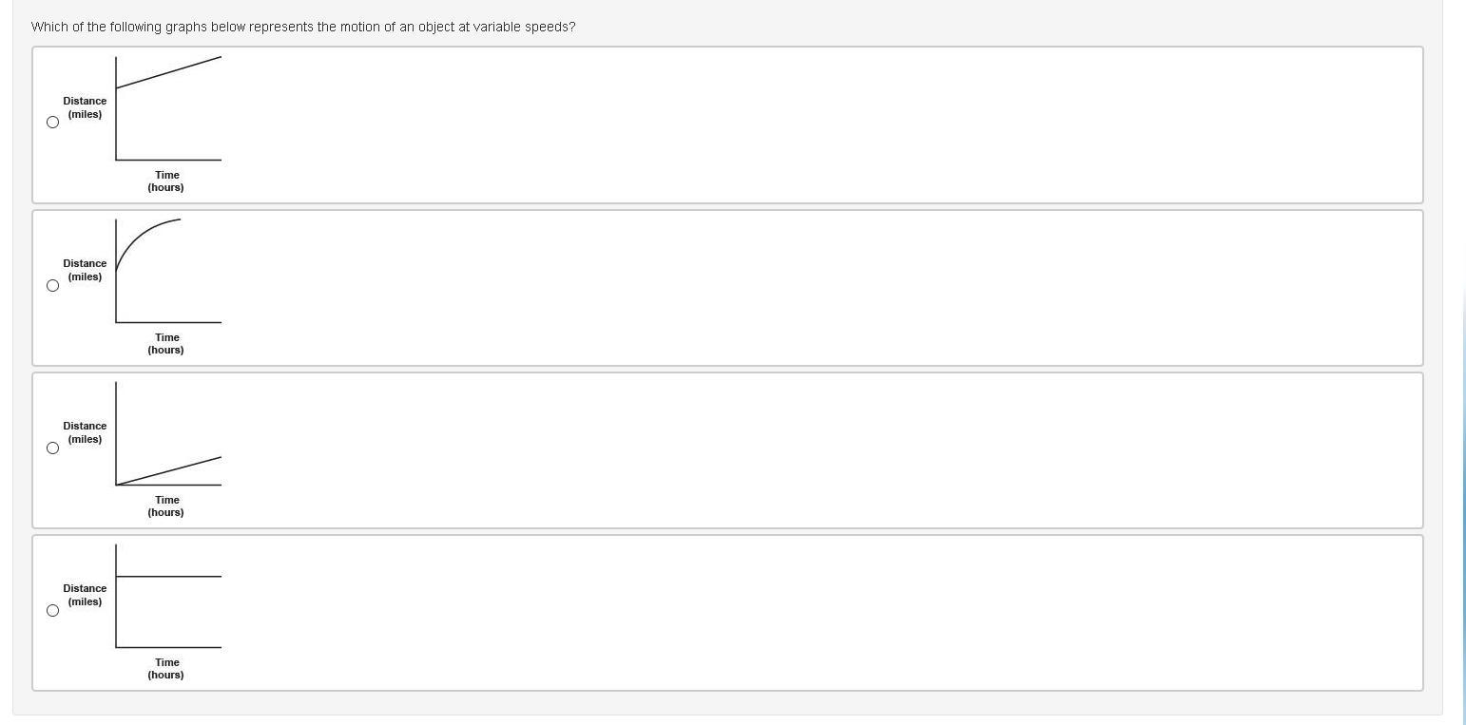Click the curved distance-time graph image
The image size is (1466, 725).
(x=168, y=271)
